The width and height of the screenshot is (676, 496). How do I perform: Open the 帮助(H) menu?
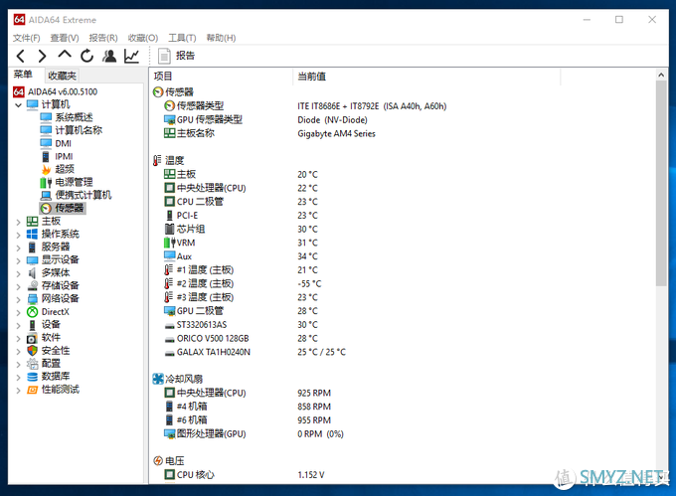tap(221, 38)
